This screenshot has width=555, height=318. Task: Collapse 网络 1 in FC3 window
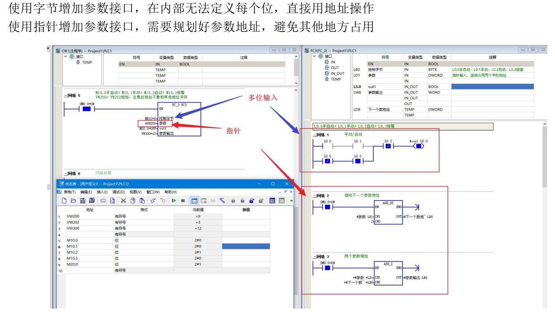click(x=314, y=135)
